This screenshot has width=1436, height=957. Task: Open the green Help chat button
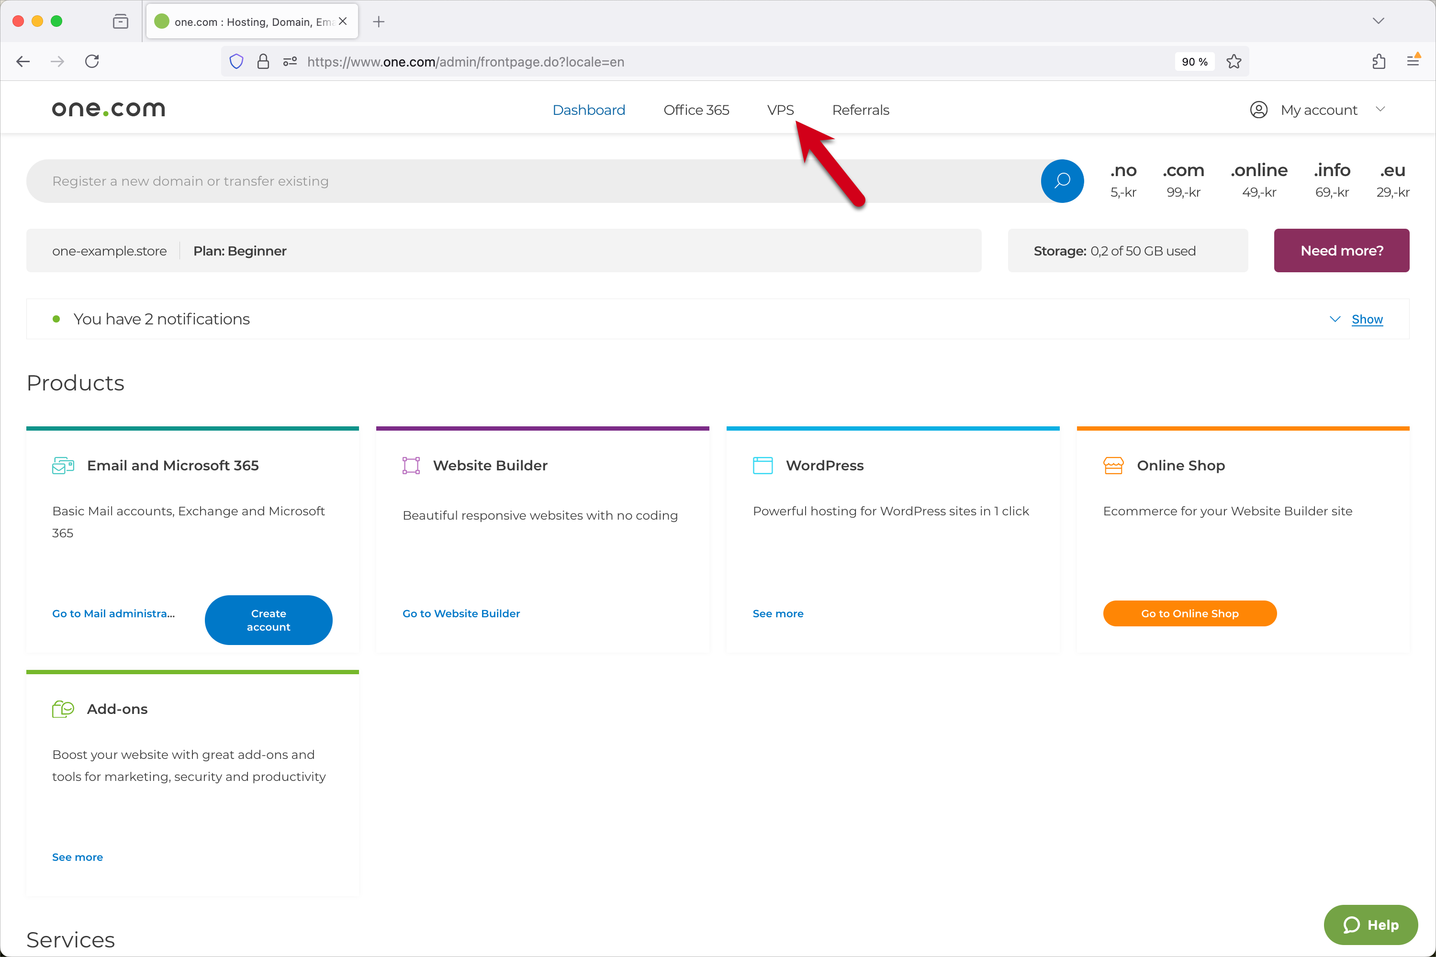point(1370,924)
